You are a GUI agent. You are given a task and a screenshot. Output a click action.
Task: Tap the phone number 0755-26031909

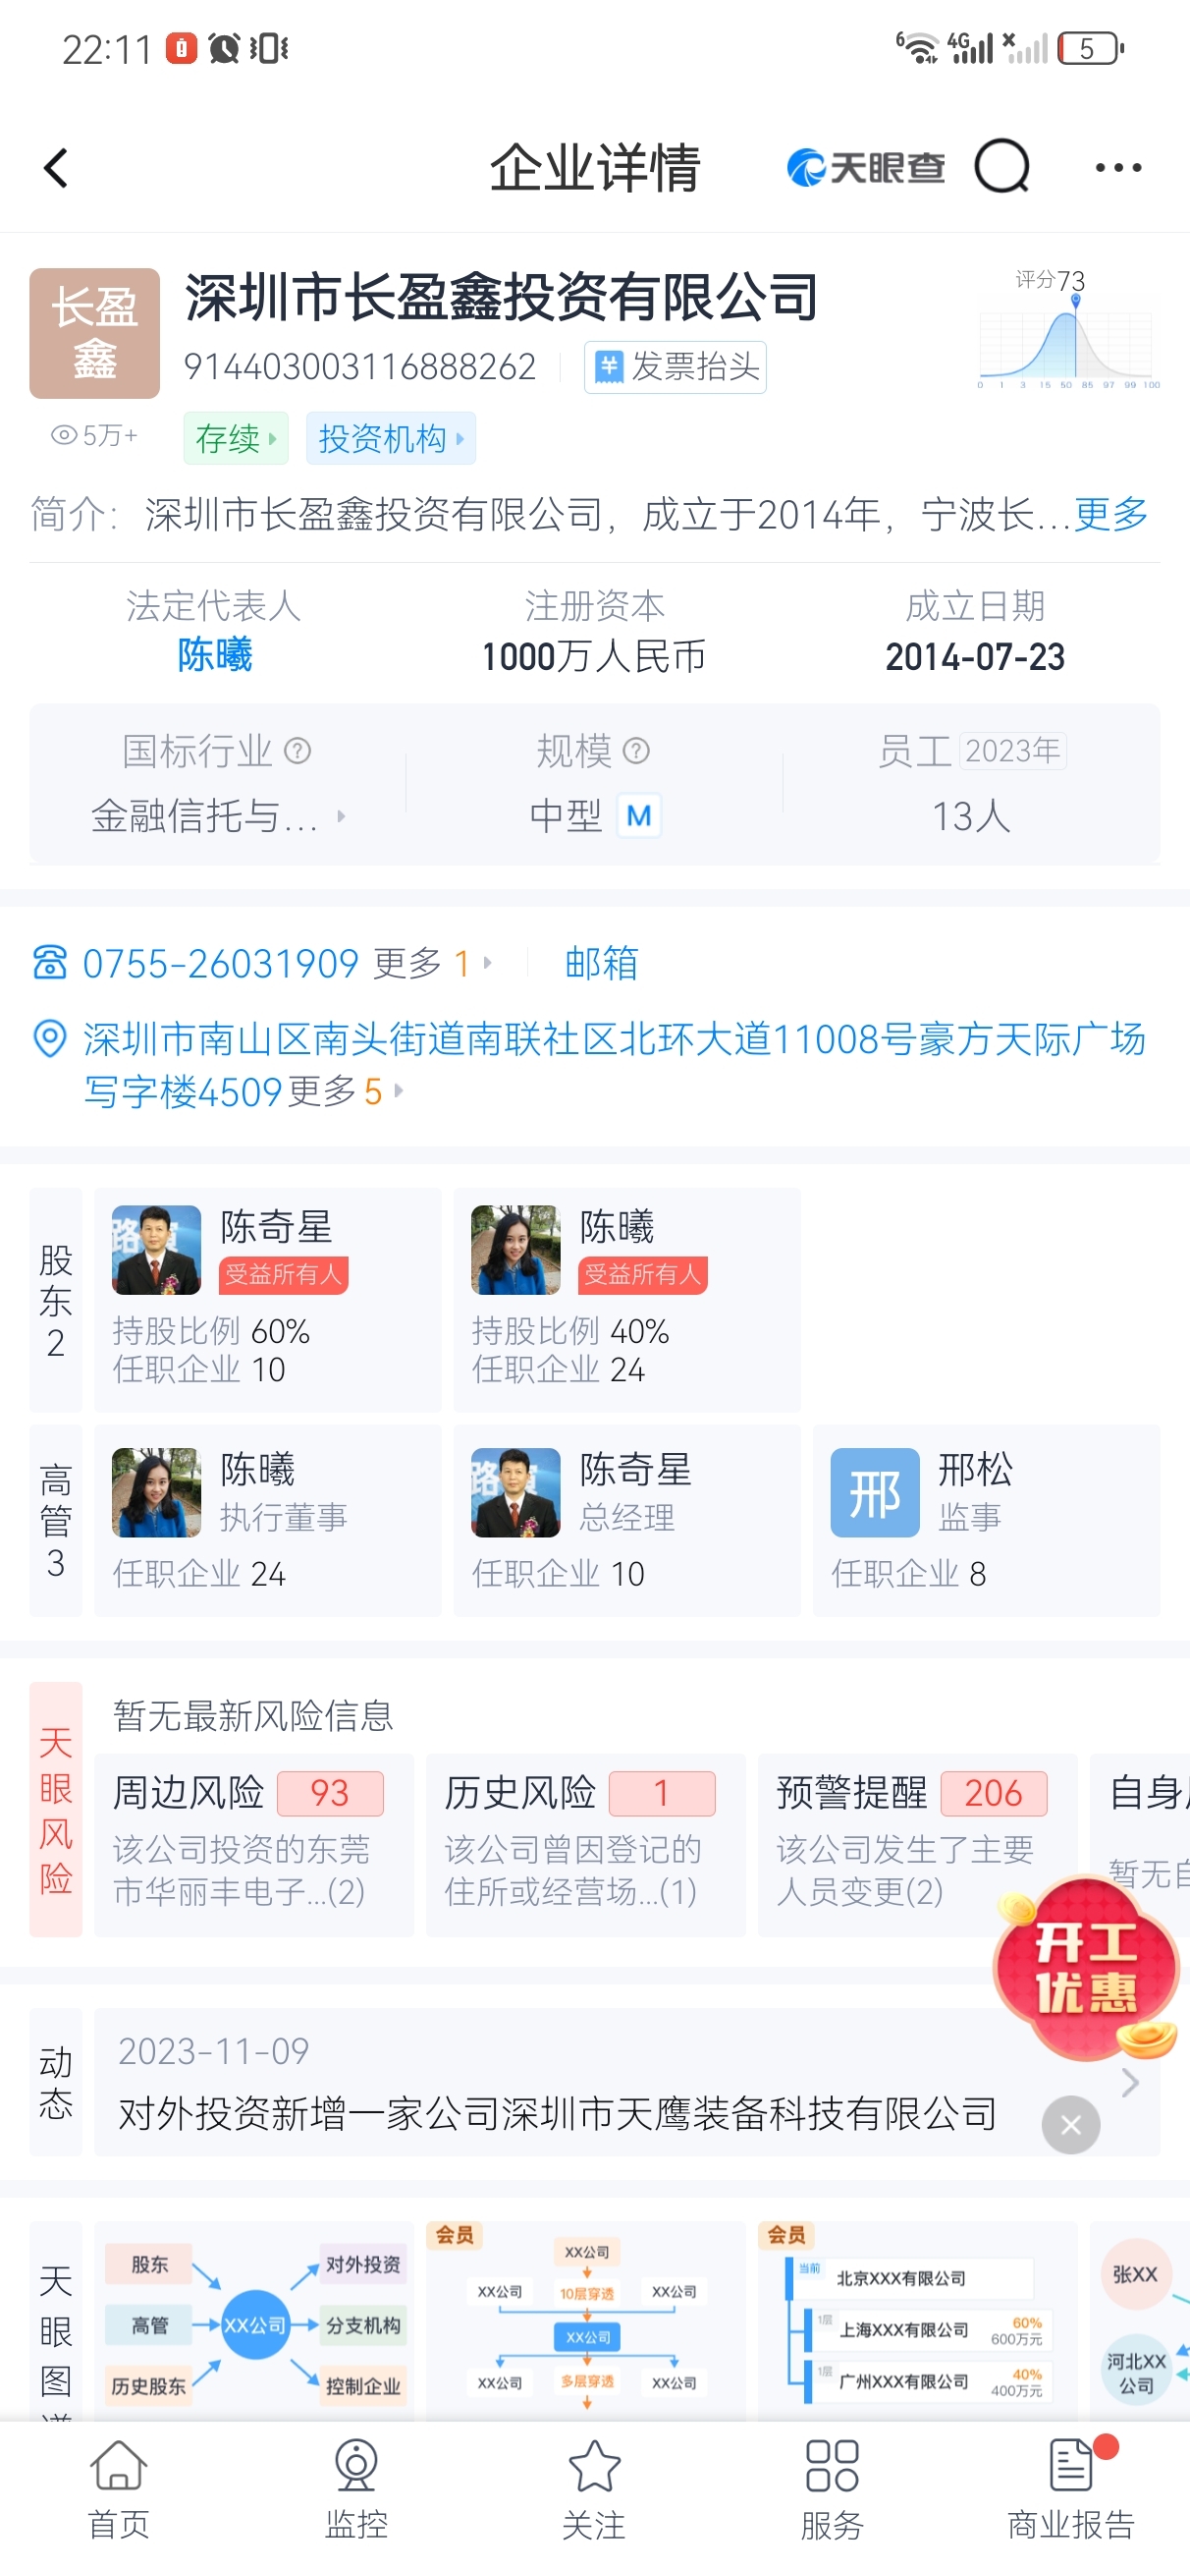click(220, 964)
